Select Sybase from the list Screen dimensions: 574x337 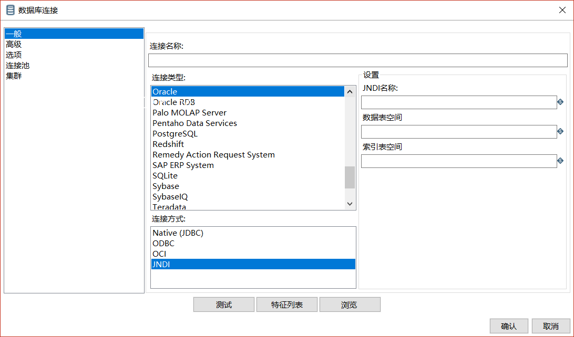pyautogui.click(x=248, y=186)
